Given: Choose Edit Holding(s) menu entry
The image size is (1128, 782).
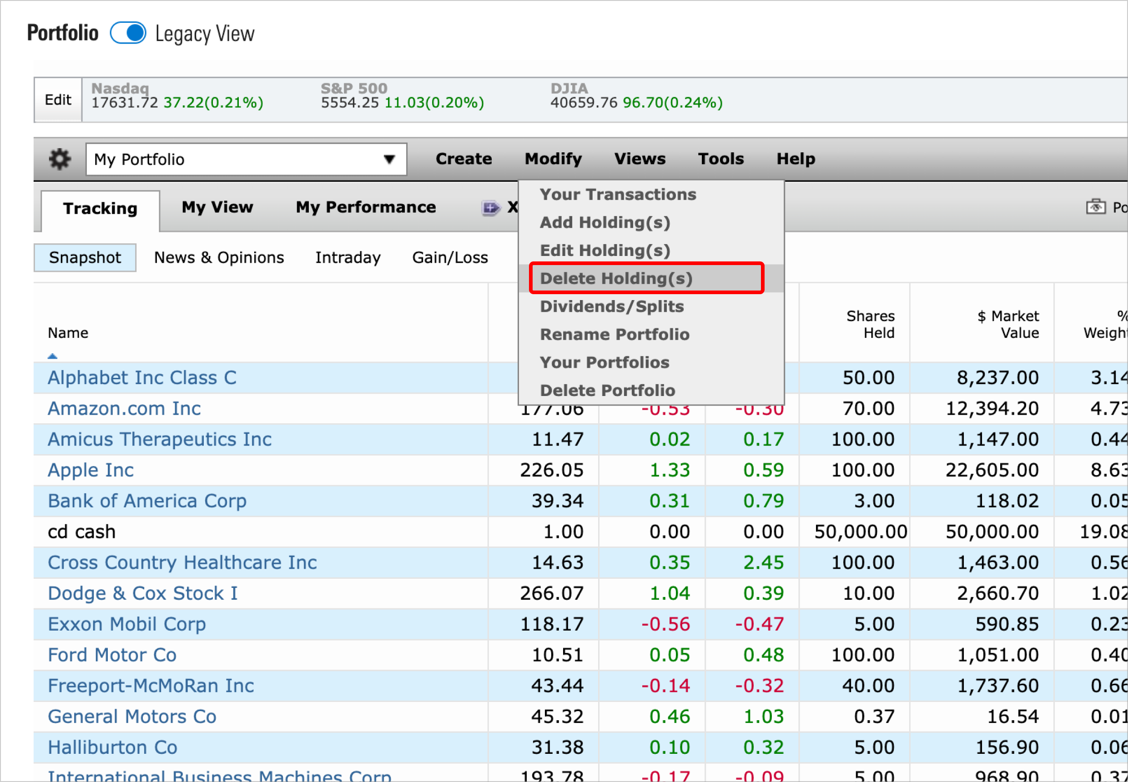Looking at the screenshot, I should [x=605, y=251].
